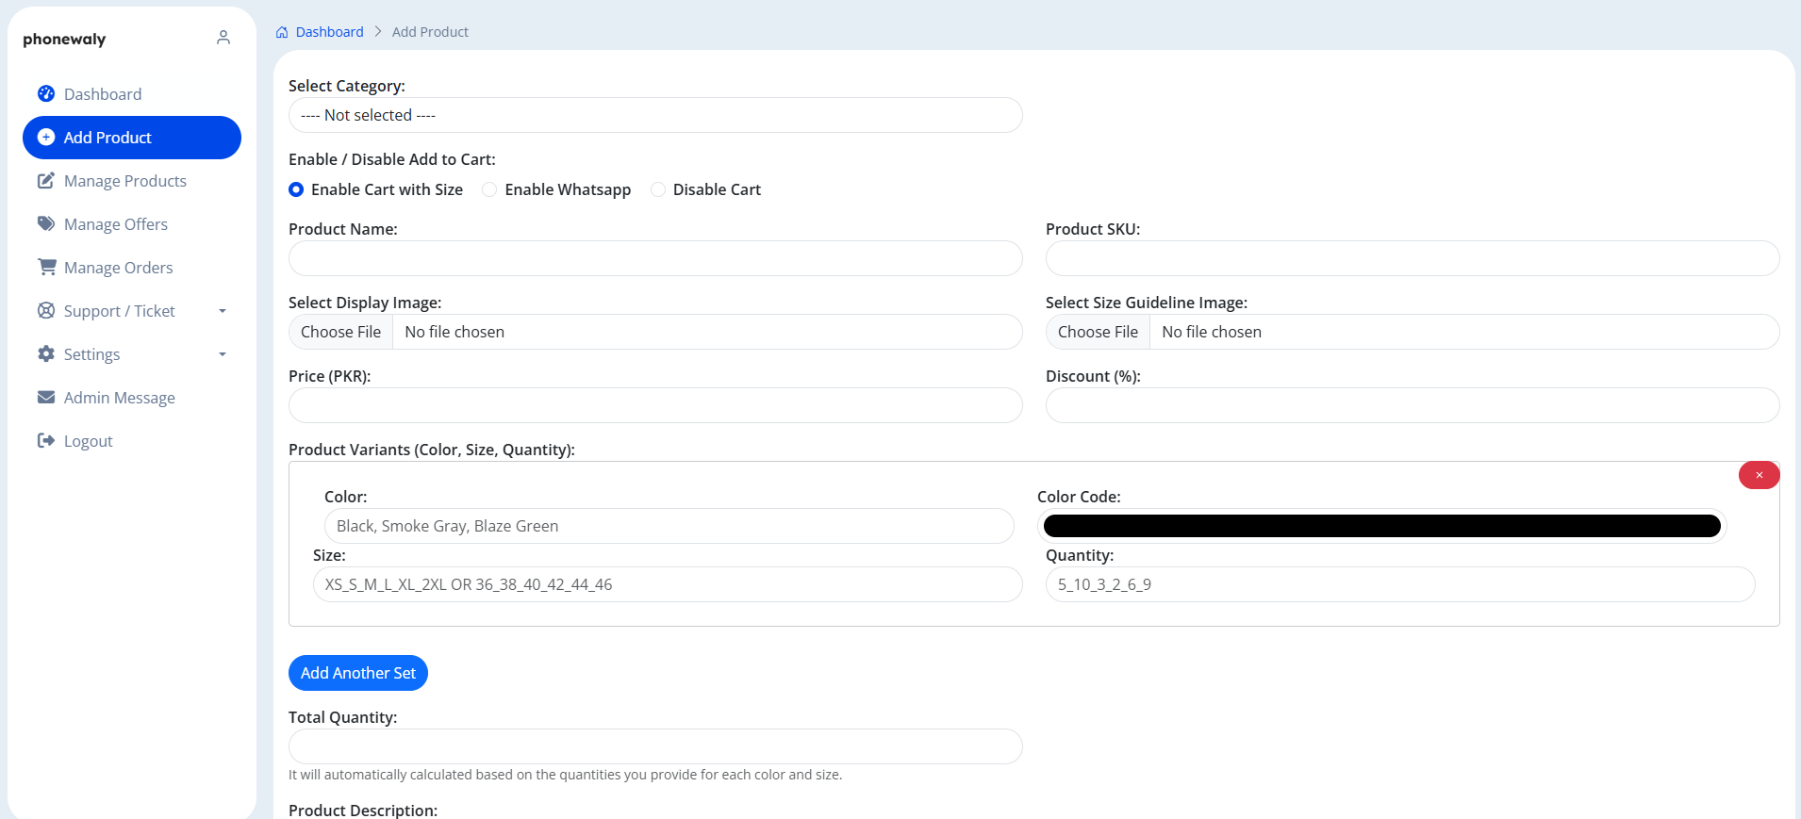Click the Manage Orders cart icon
Screen dimensions: 1801x819
(46, 267)
